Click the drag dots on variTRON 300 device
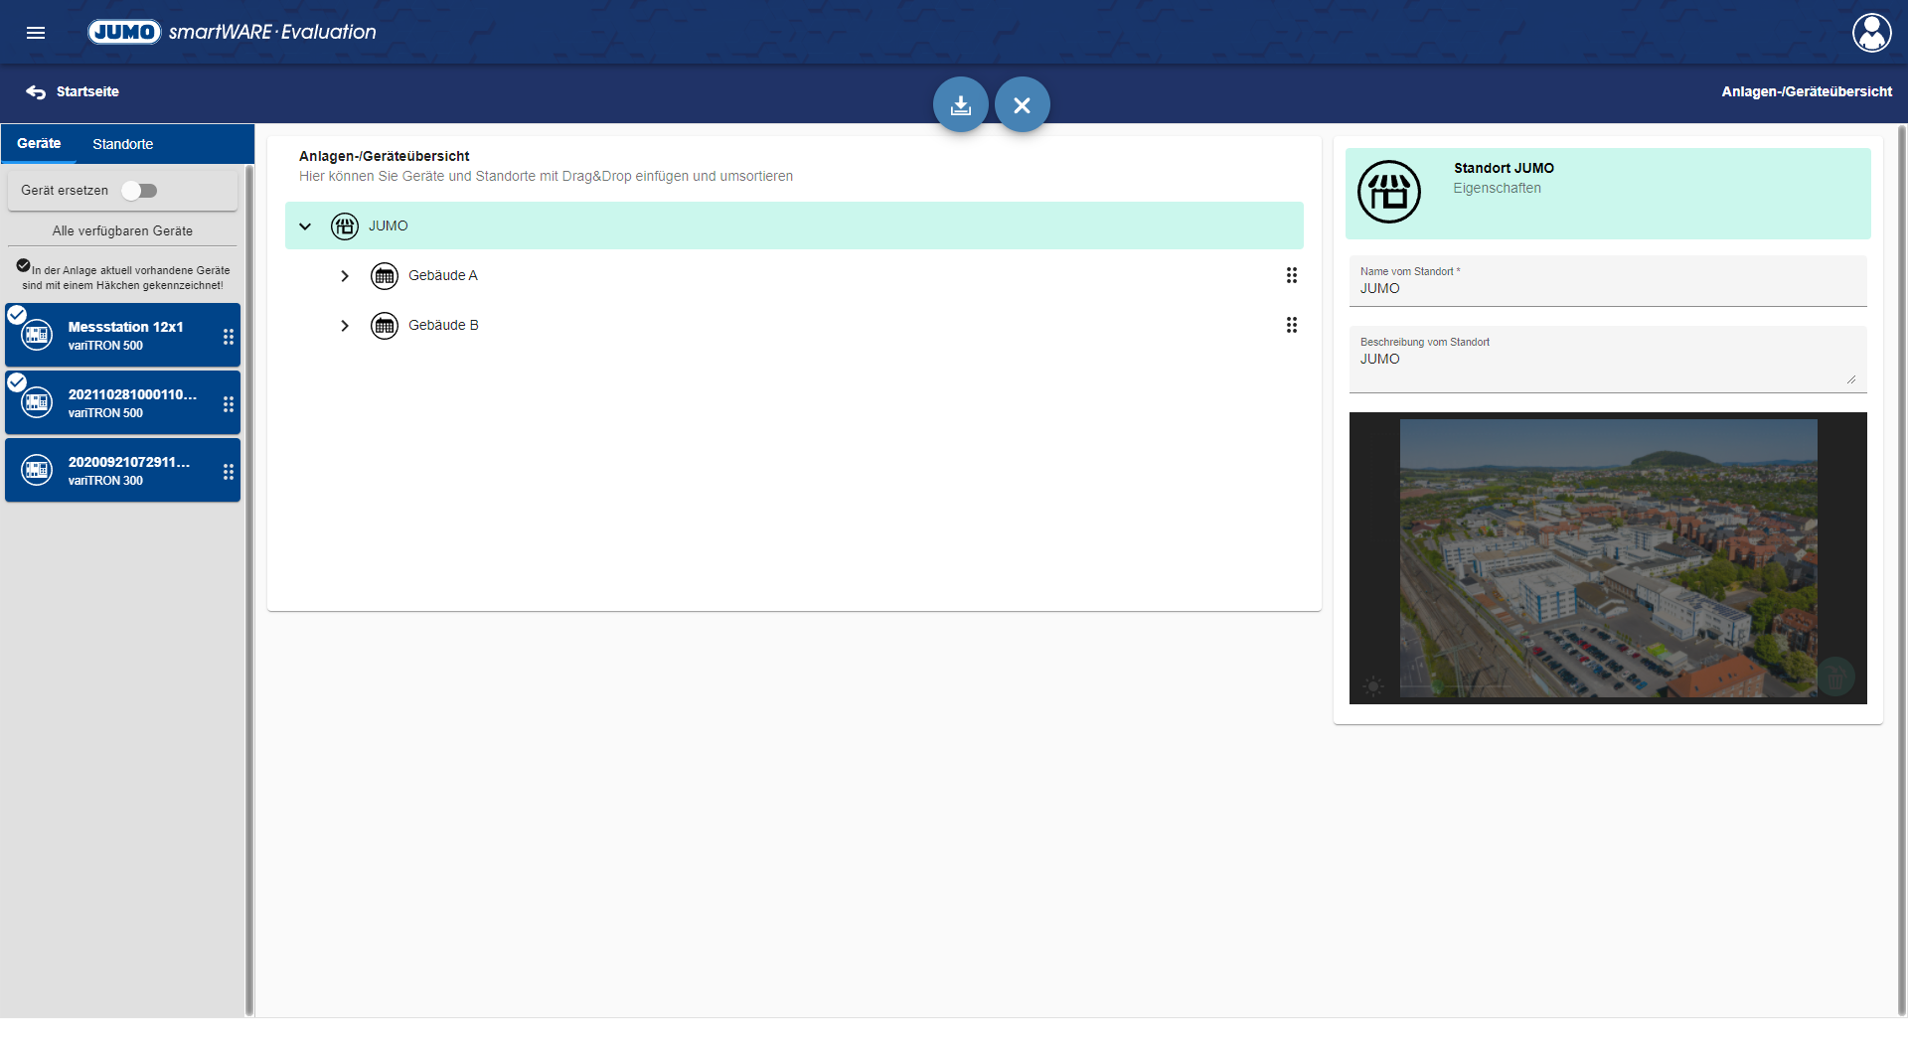 (x=229, y=472)
